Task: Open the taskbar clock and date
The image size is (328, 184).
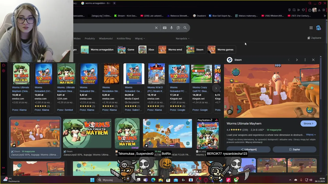Action: (x=320, y=180)
